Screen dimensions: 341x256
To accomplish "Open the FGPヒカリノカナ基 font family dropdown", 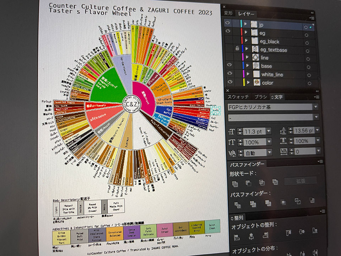I will click(315, 107).
